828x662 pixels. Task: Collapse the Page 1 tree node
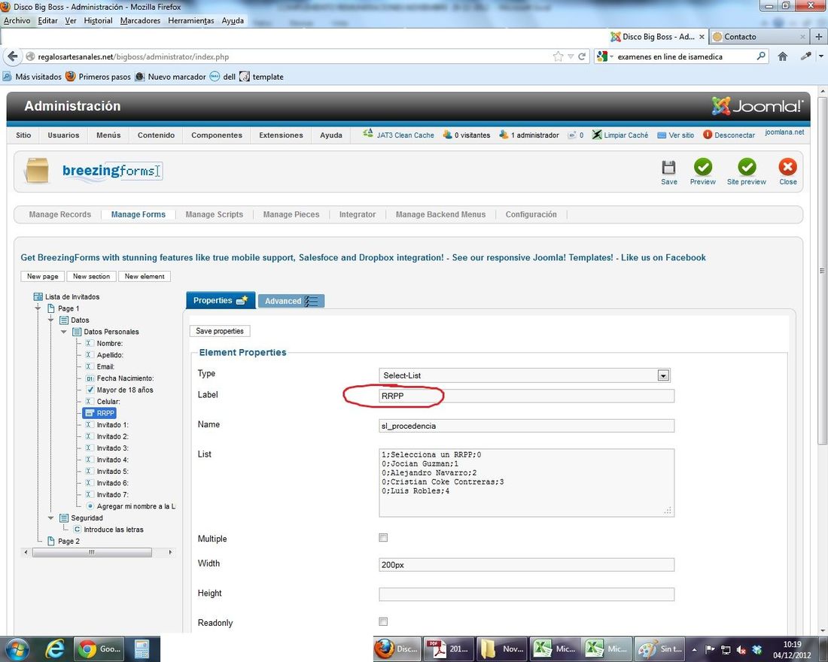click(x=38, y=308)
